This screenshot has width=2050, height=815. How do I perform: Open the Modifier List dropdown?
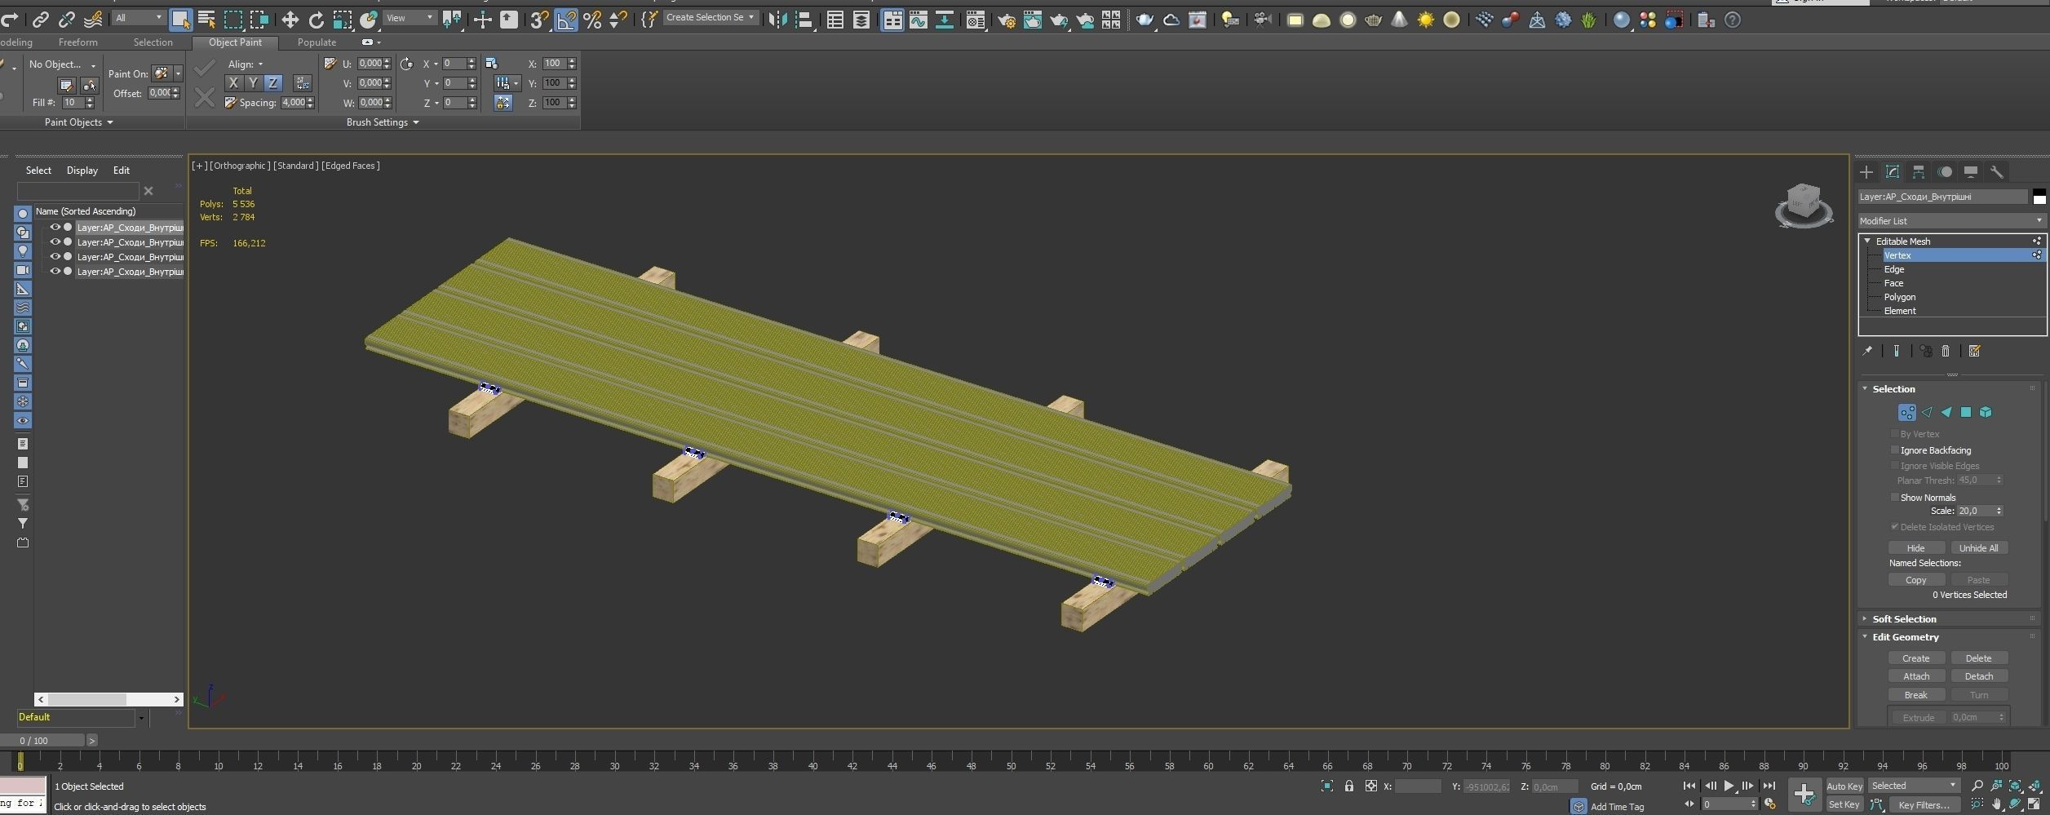pos(1951,220)
